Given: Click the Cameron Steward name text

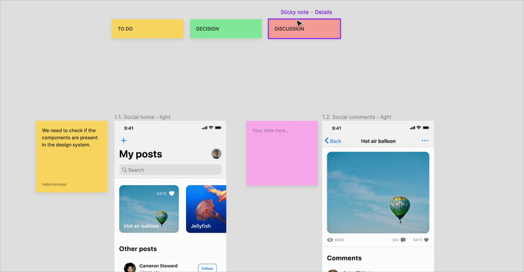Looking at the screenshot, I should (x=159, y=265).
